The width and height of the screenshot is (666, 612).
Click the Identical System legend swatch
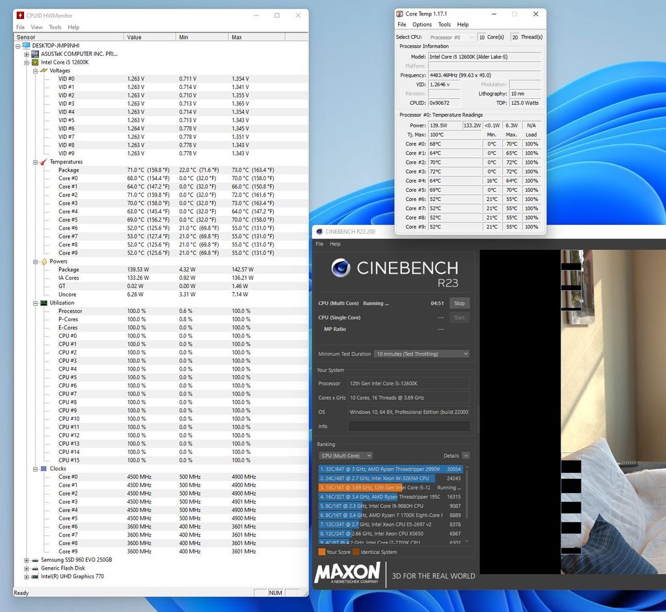tap(356, 552)
